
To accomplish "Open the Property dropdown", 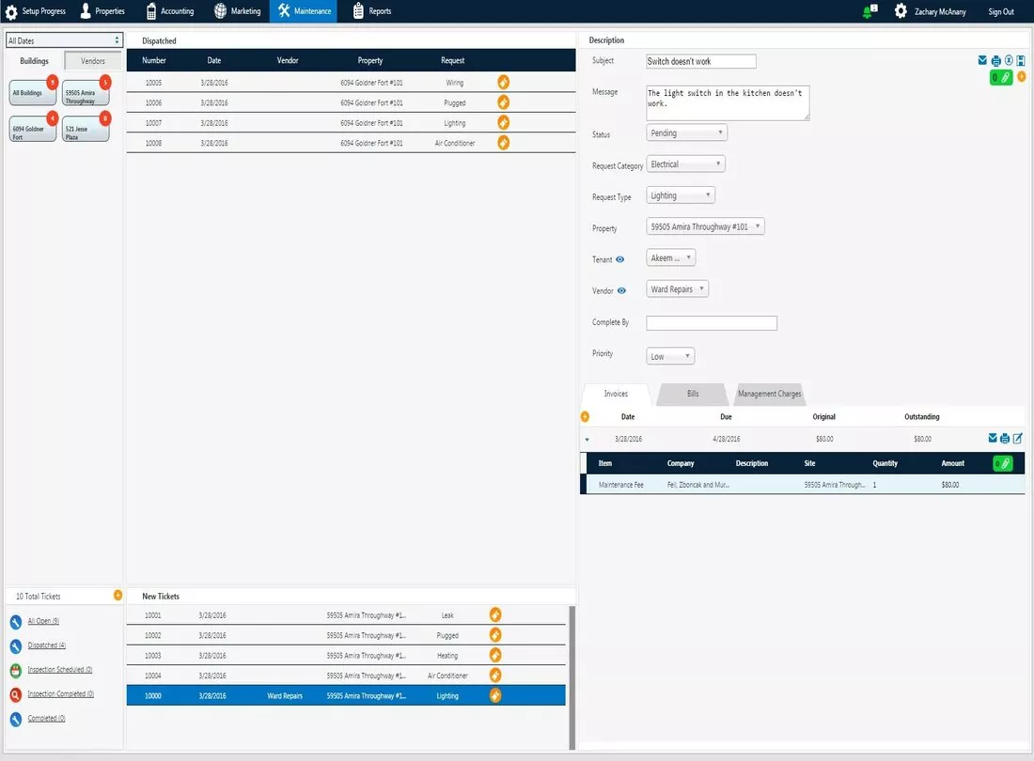I will (x=705, y=226).
